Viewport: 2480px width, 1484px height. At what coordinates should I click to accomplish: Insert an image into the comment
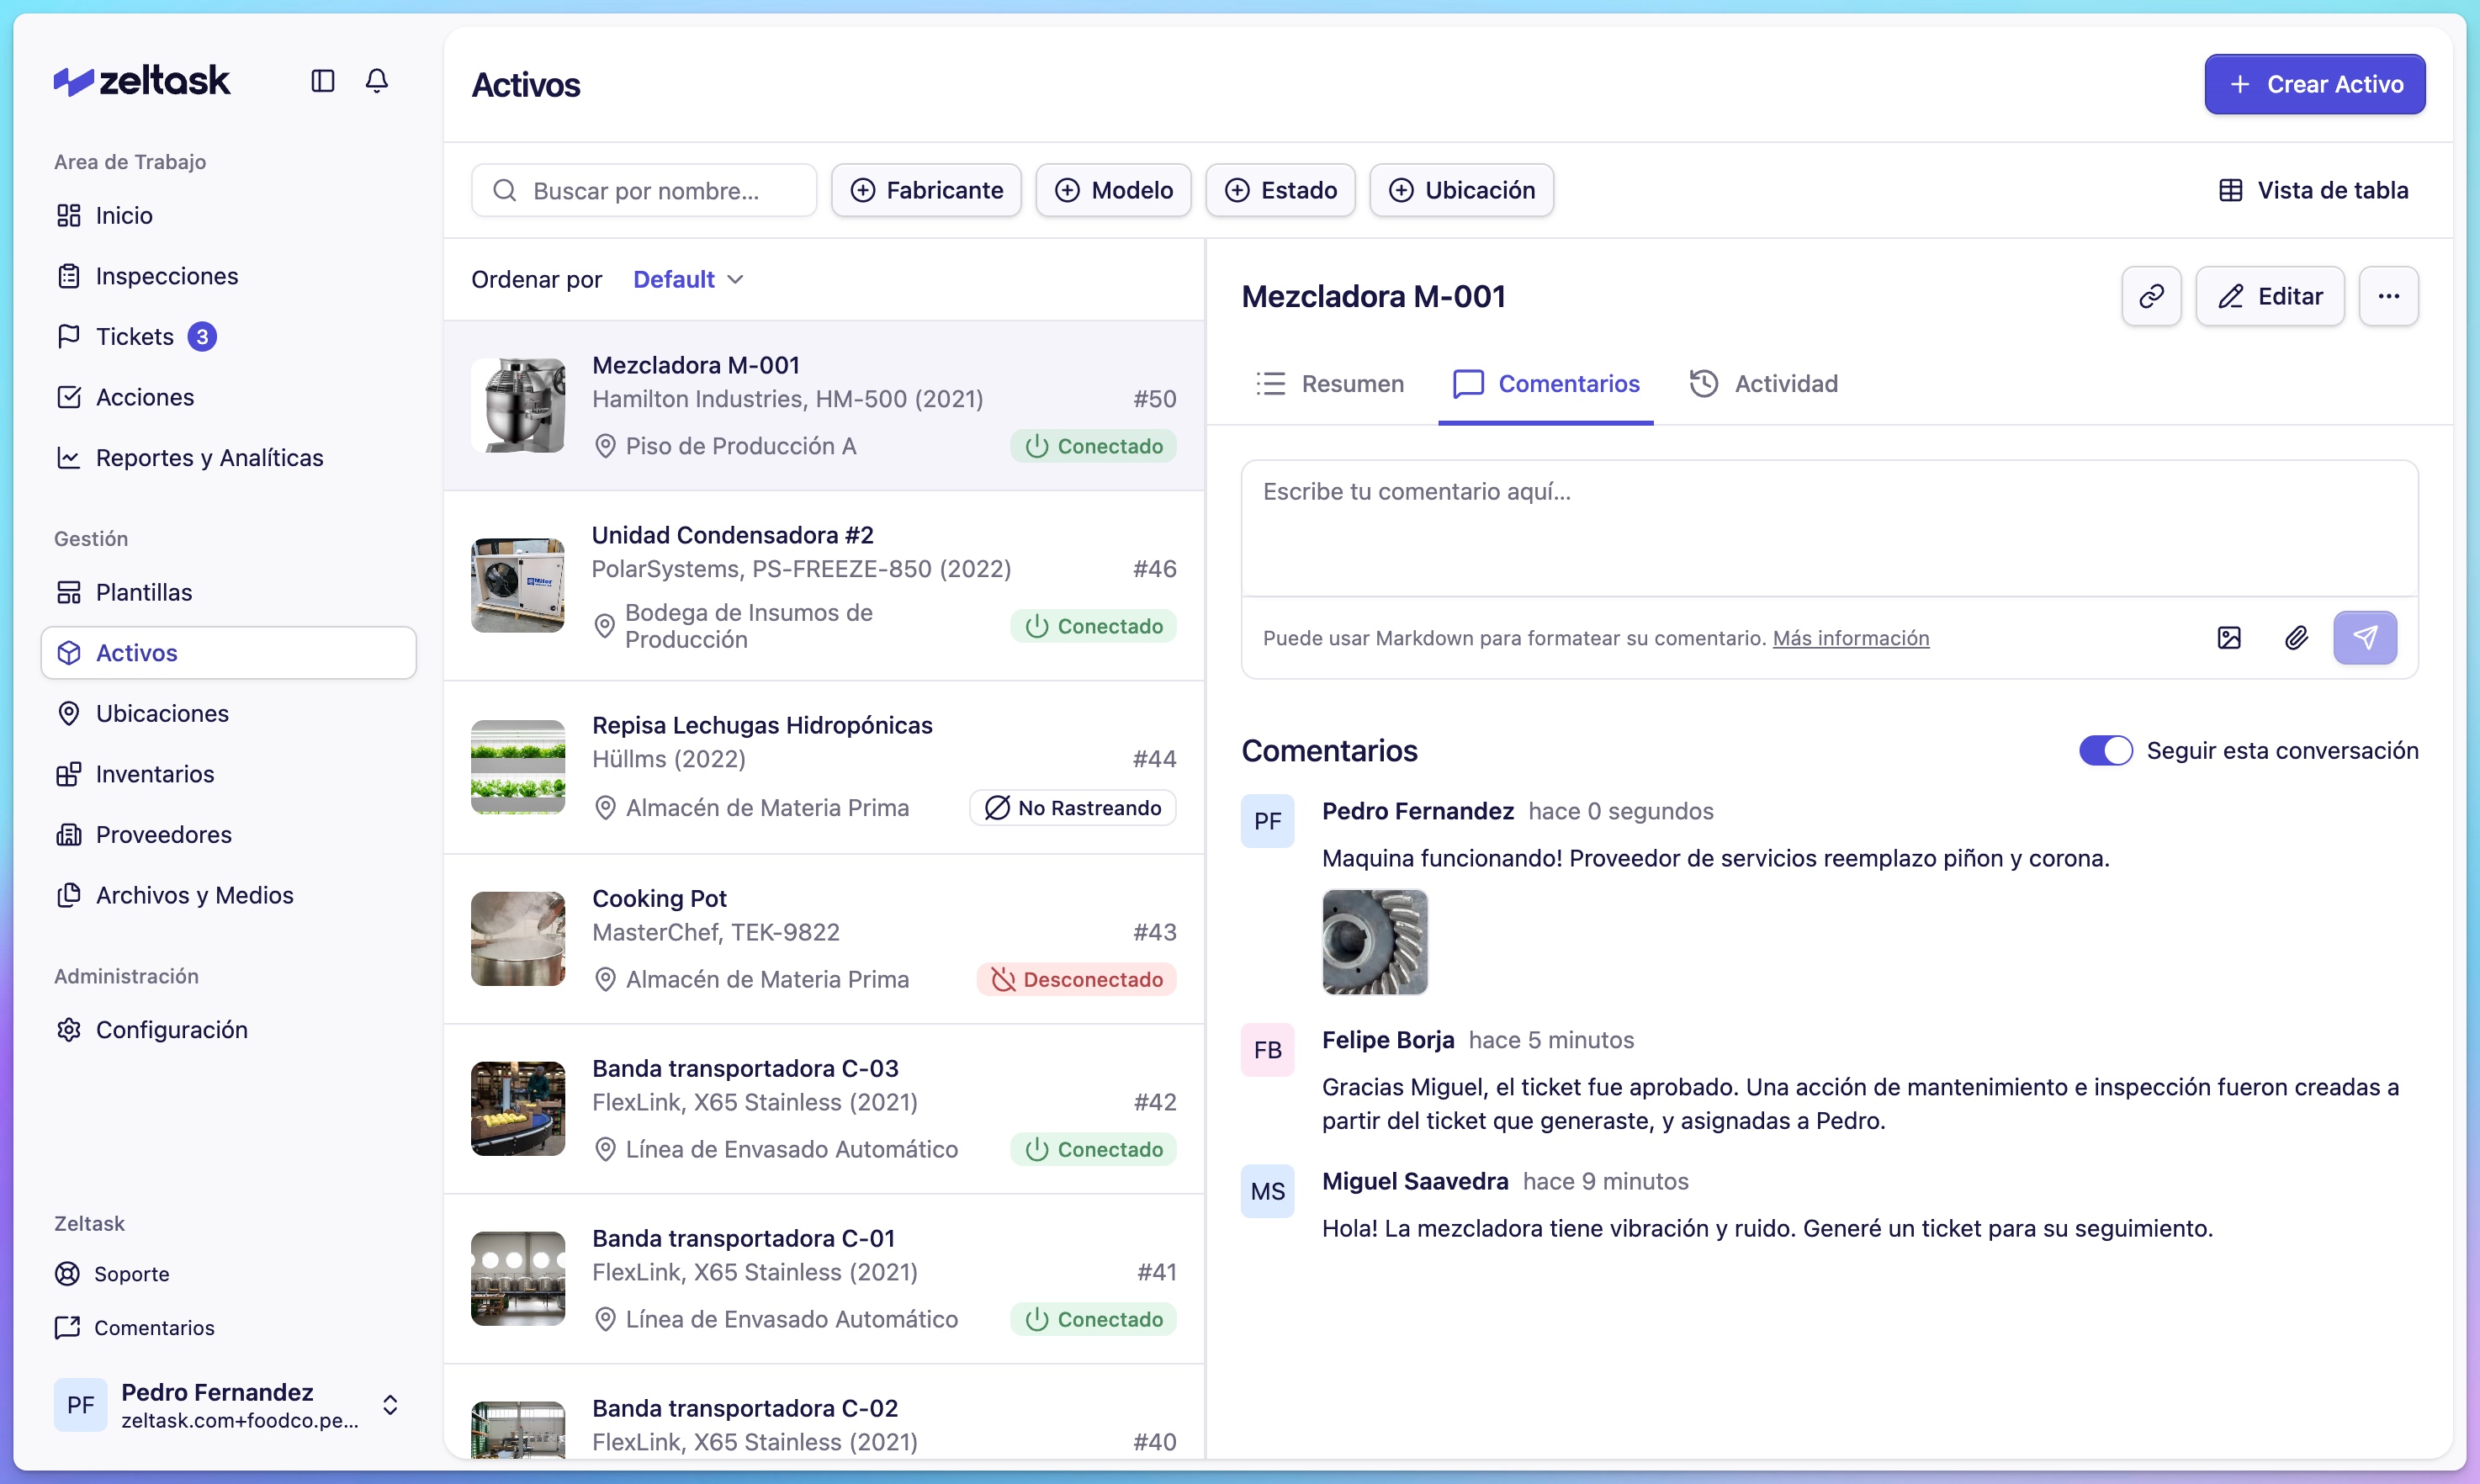pos(2229,638)
